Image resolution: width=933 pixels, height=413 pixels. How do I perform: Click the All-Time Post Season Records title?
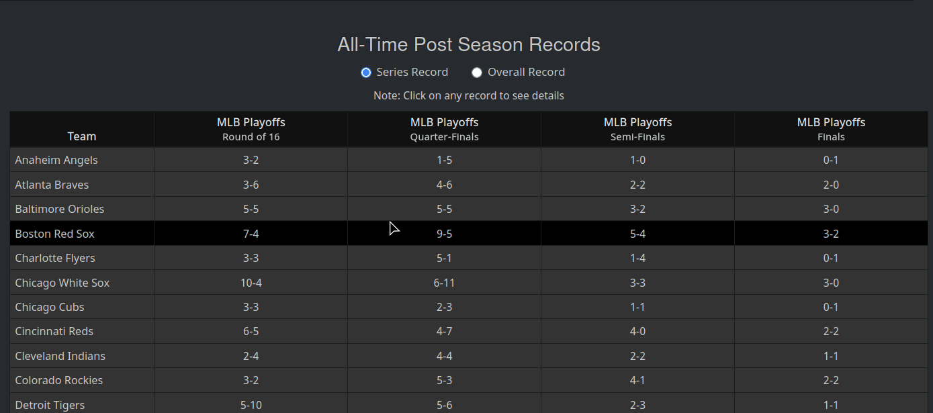468,44
